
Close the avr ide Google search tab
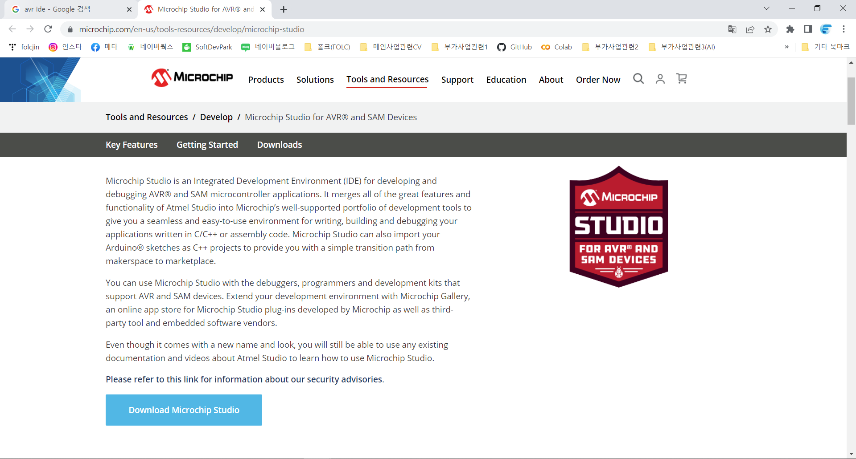[129, 9]
